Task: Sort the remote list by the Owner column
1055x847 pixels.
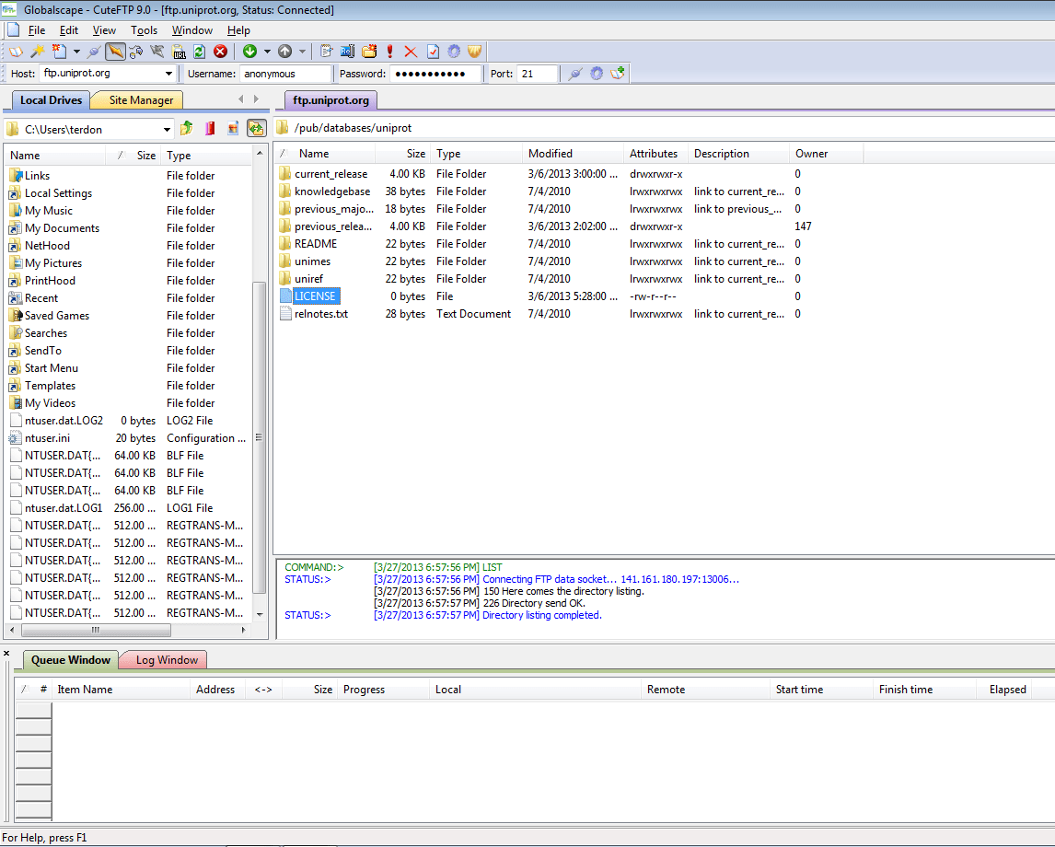Action: click(827, 154)
